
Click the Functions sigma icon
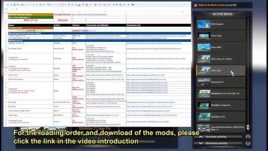[x=129, y=5]
